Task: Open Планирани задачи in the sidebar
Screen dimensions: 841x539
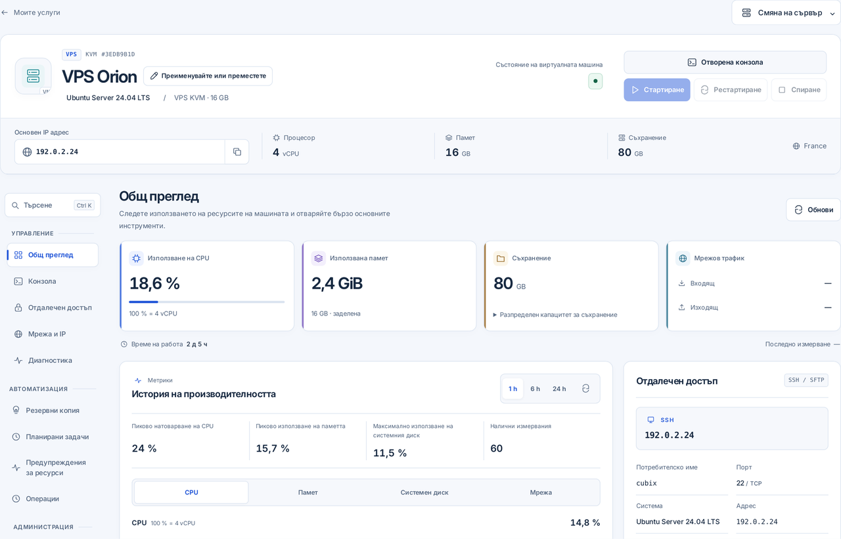Action: pyautogui.click(x=53, y=436)
